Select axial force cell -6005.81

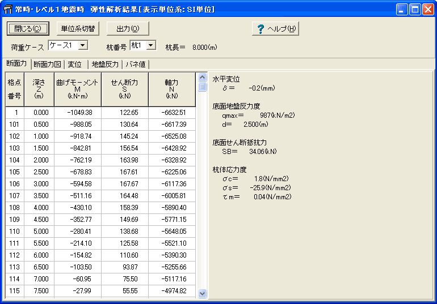pyautogui.click(x=171, y=196)
